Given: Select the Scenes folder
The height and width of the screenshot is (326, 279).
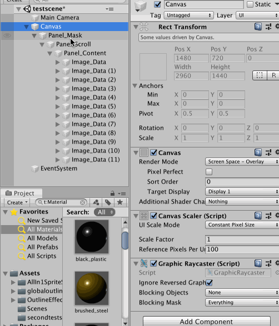Looking at the screenshot, I should (x=37, y=309).
